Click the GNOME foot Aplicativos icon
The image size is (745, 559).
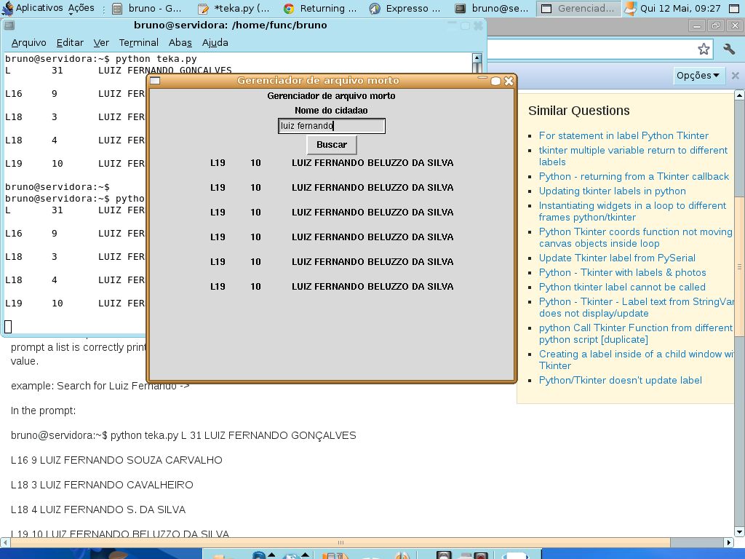7,8
